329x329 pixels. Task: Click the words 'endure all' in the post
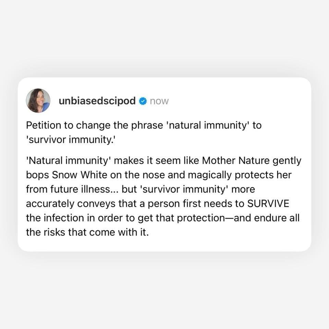(277, 218)
